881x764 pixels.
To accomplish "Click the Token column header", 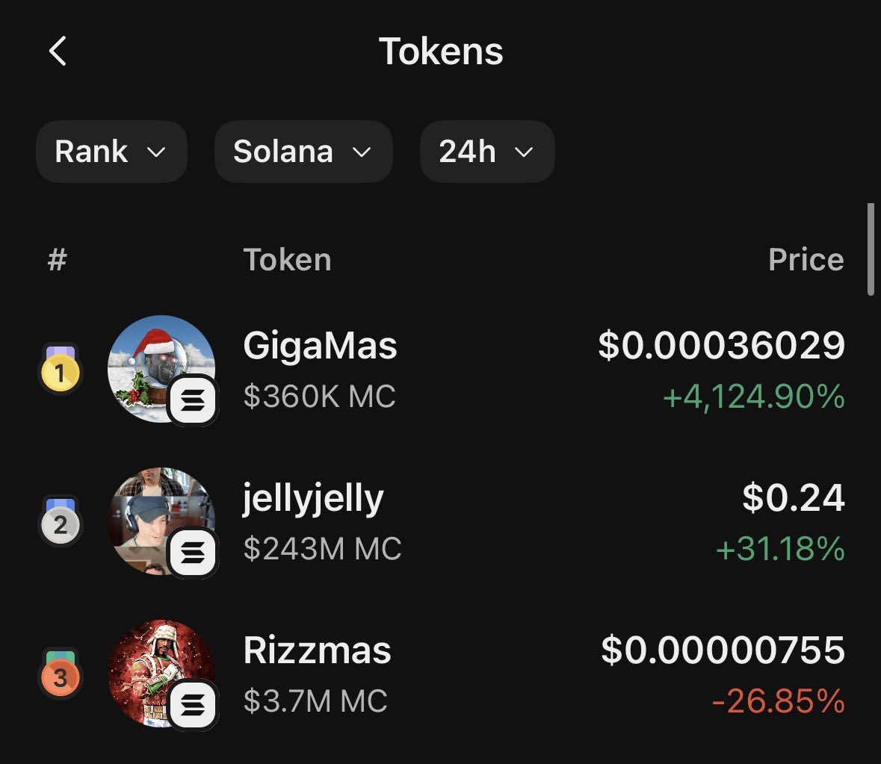I will (x=287, y=260).
